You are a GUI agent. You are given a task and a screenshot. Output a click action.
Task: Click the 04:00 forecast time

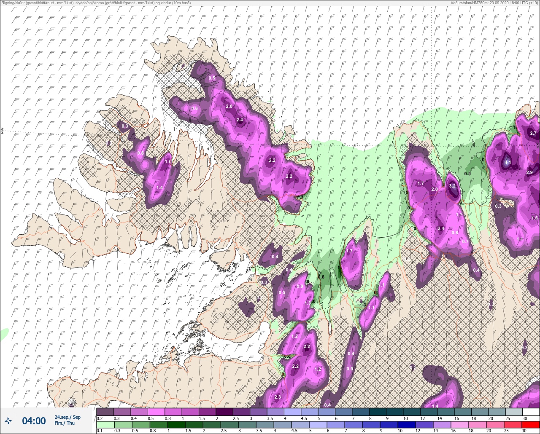point(34,421)
